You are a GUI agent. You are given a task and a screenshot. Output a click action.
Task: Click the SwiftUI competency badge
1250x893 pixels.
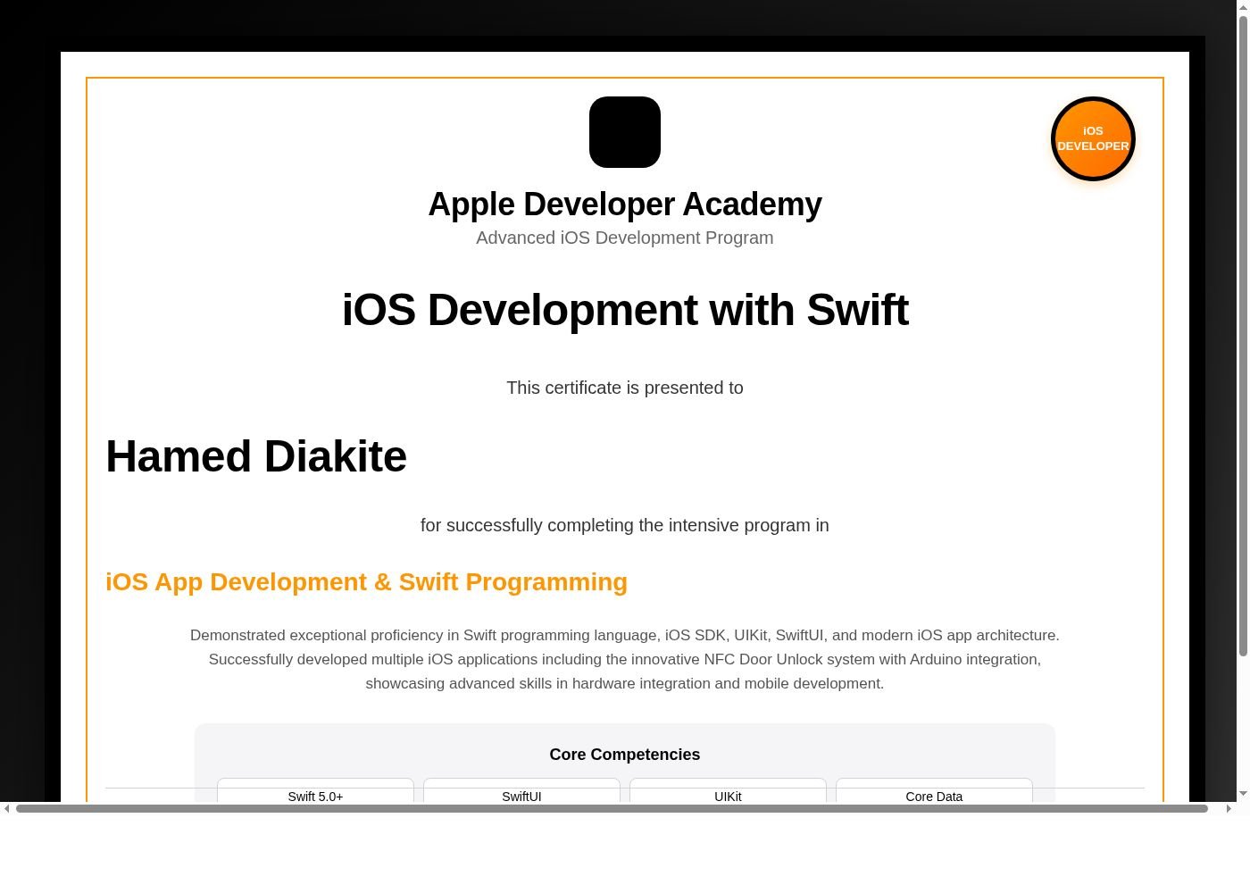click(x=521, y=795)
